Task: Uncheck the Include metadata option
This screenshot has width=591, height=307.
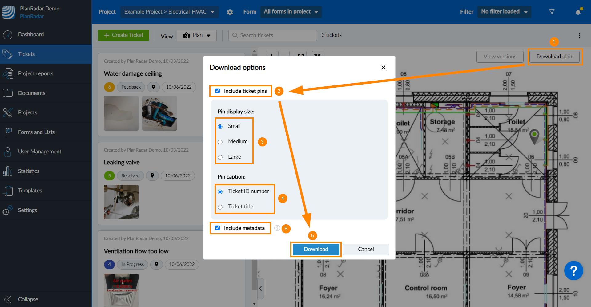Action: (218, 228)
